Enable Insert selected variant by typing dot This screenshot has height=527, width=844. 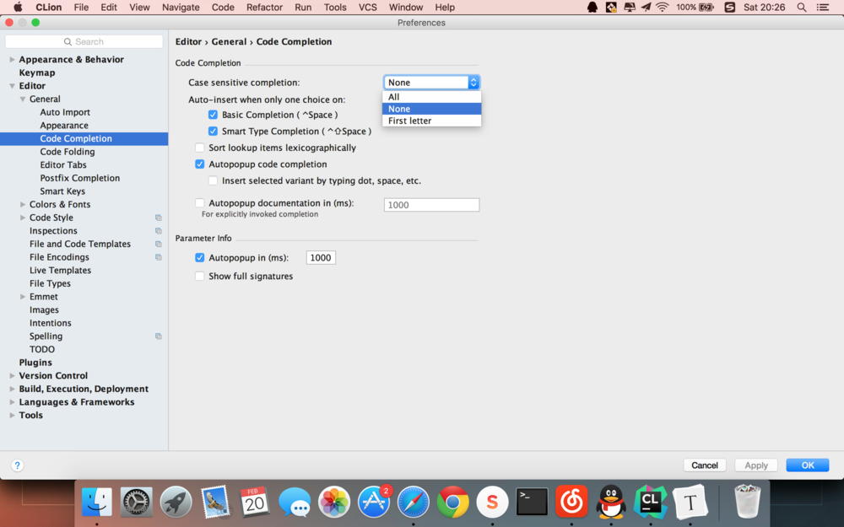click(x=214, y=180)
